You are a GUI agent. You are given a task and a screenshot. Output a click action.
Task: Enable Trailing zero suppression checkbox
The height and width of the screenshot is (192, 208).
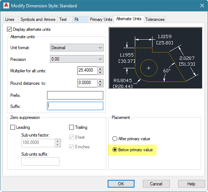(71, 127)
